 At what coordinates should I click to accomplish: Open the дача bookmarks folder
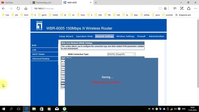(156, 15)
